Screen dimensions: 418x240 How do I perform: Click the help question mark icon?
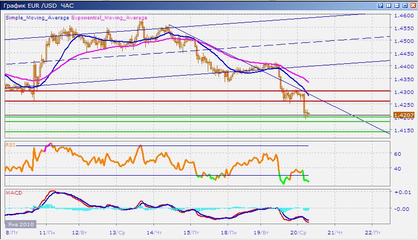[381, 5]
